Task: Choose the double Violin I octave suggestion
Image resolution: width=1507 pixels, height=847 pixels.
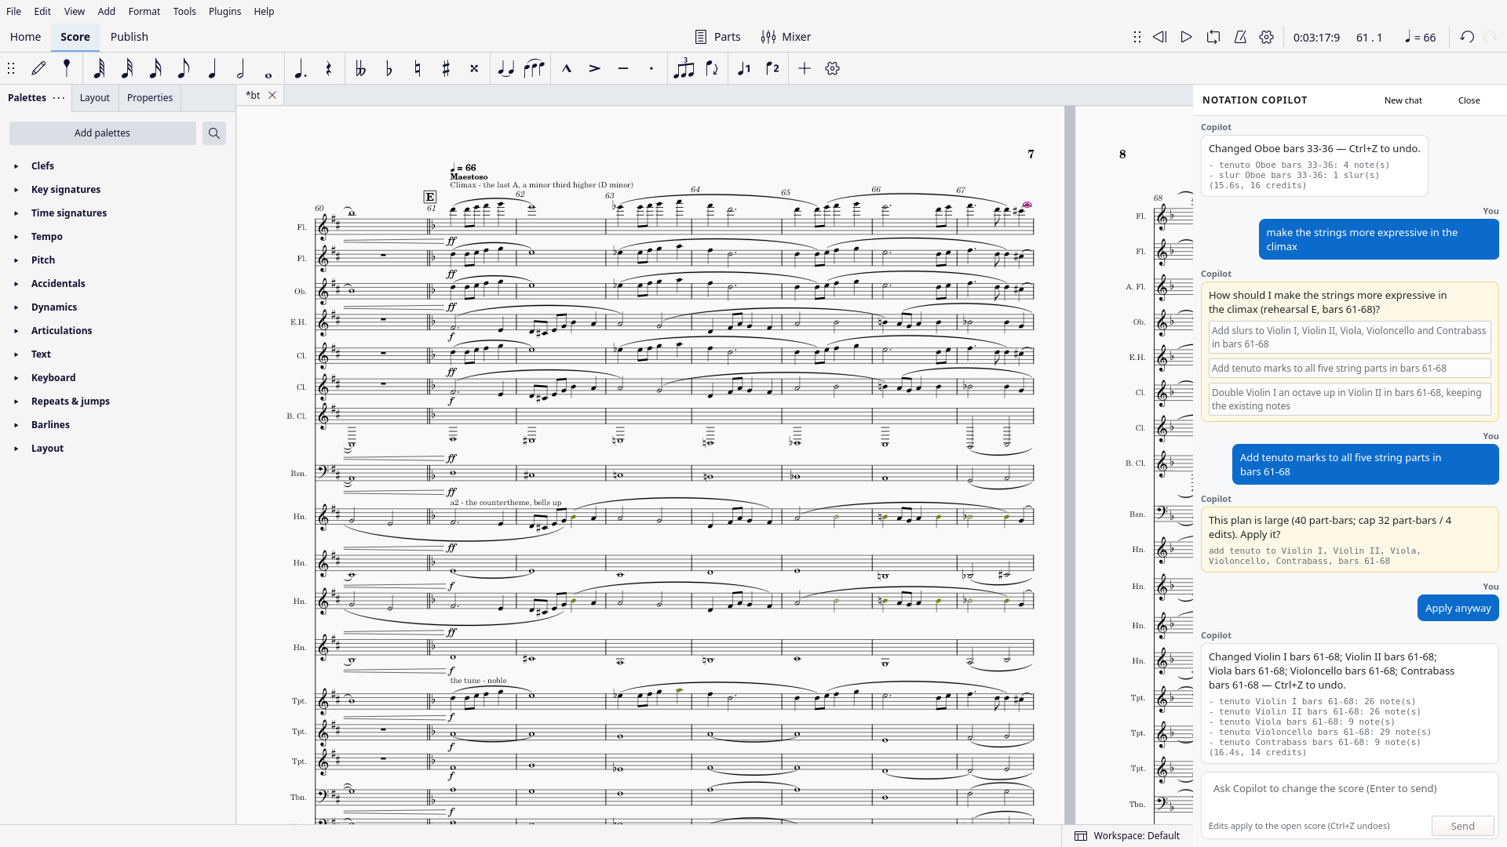Action: coord(1350,399)
